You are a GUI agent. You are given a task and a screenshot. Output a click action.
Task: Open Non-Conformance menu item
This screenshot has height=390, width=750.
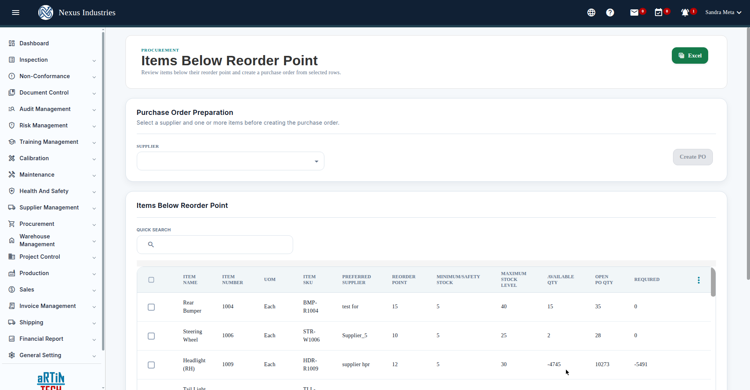(45, 76)
